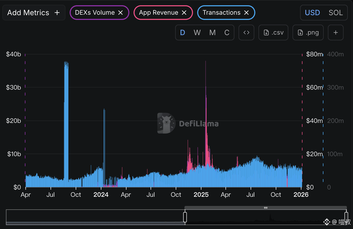The width and height of the screenshot is (353, 229).
Task: Click the grip atop the selected time range
Action: click(266, 208)
